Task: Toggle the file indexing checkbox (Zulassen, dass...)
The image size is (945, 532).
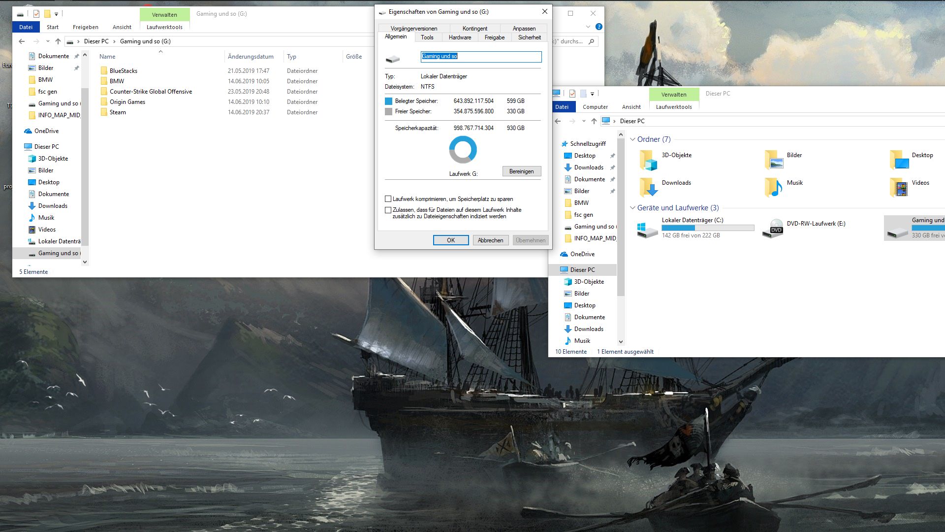Action: [388, 210]
